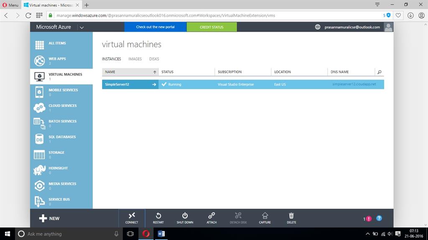Click the Cortana Ask me anything box

(68, 234)
